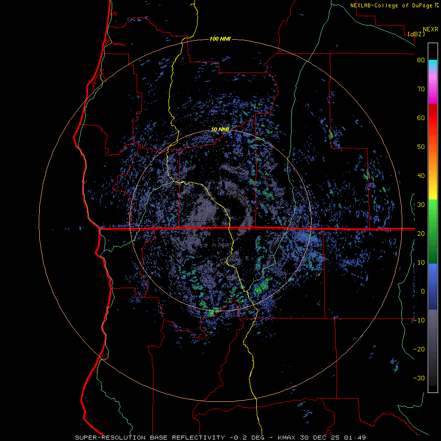Click the "[dBZ]" units label
Viewport: 441px width, 441px height.
[416, 34]
